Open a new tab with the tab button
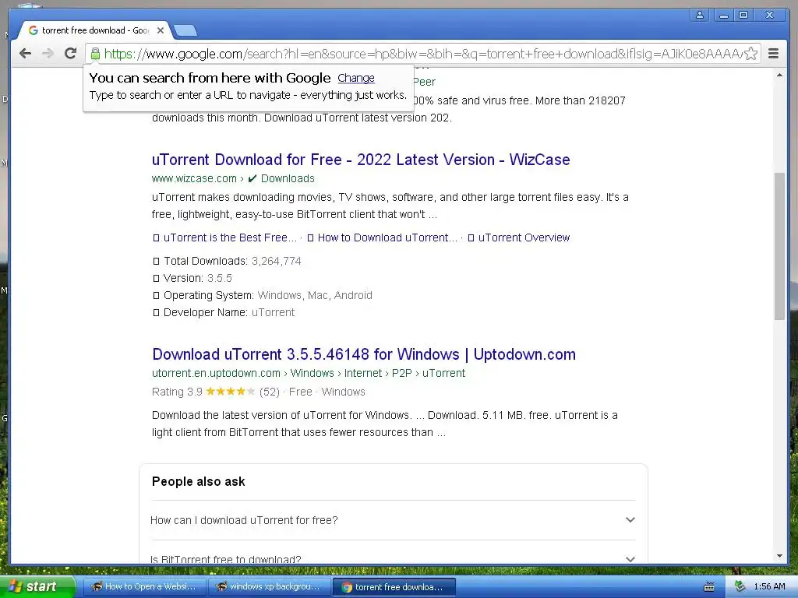798x598 pixels. (x=185, y=31)
